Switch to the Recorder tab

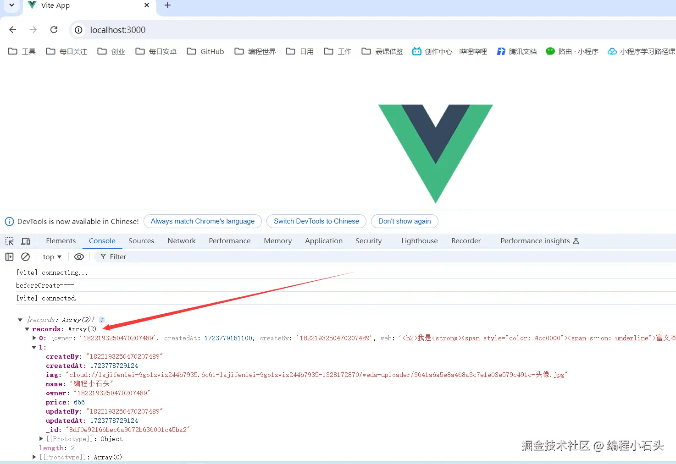click(x=466, y=241)
